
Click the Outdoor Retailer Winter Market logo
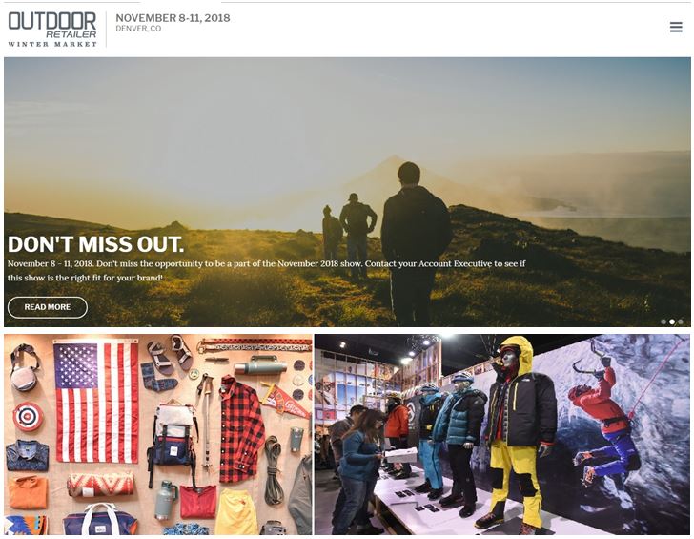[52, 30]
